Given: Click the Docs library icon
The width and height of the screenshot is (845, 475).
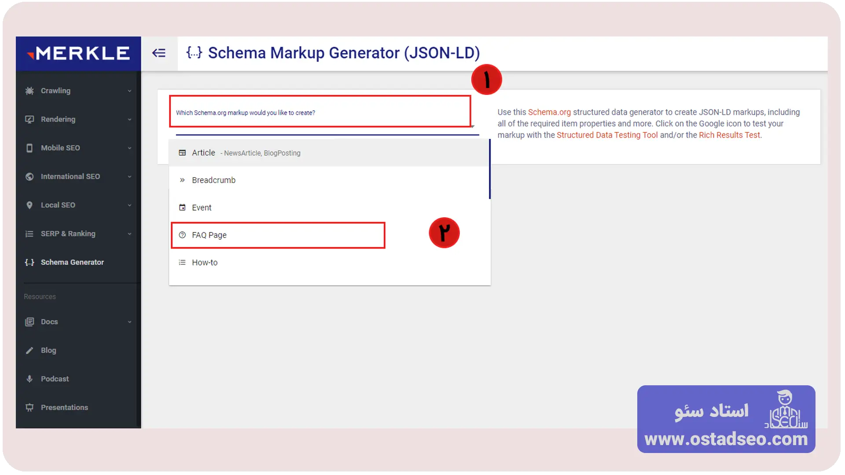Looking at the screenshot, I should tap(29, 322).
